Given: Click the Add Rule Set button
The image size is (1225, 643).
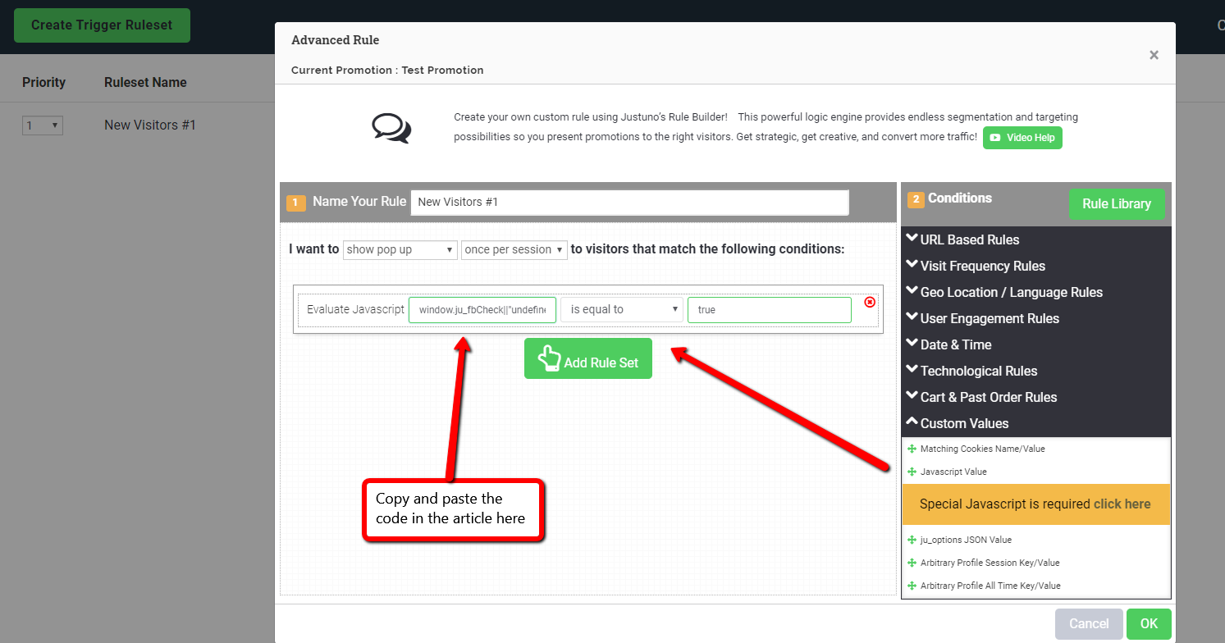Looking at the screenshot, I should coord(588,358).
